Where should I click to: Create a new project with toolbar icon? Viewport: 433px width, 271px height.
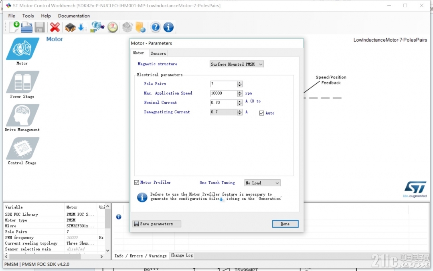click(14, 27)
